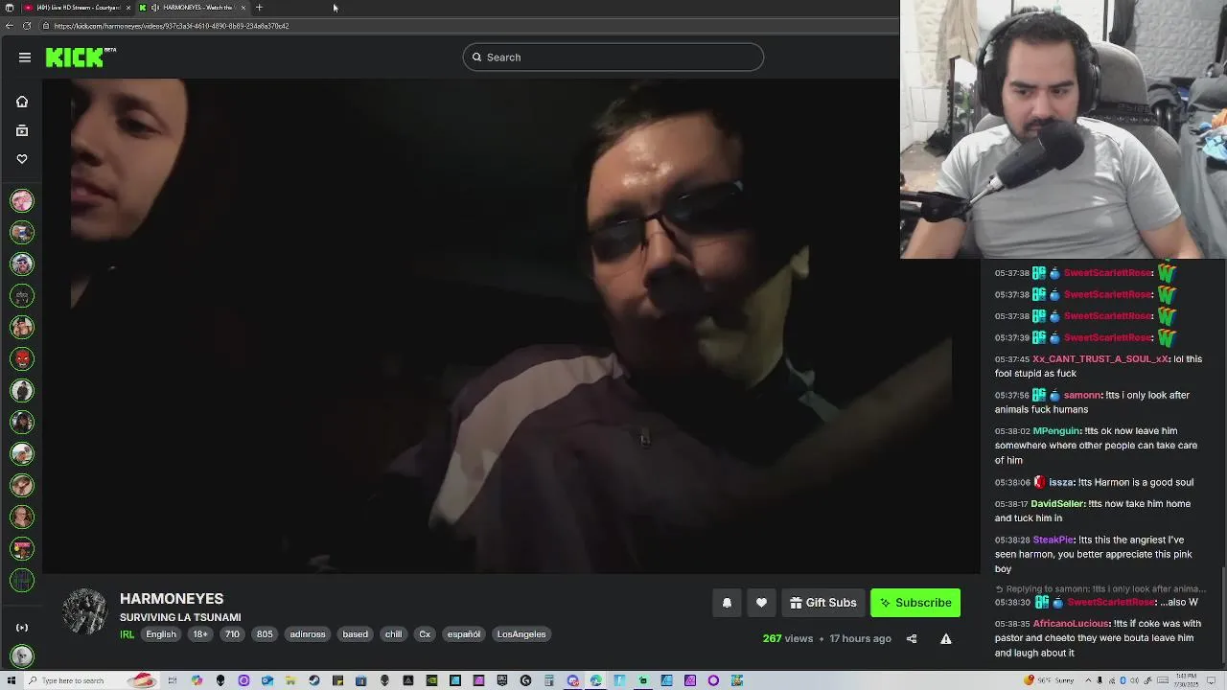Click the bell notification button for HARMONEYES
The width and height of the screenshot is (1227, 690).
click(x=727, y=603)
